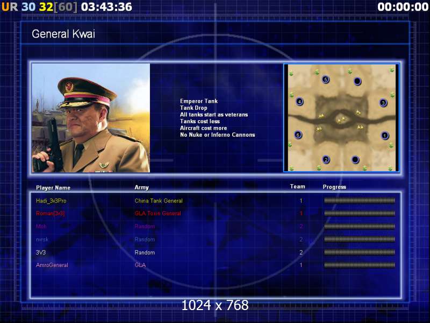430x323 pixels.
Task: Select player Hadi_3v3Pro
Action: pyautogui.click(x=51, y=201)
